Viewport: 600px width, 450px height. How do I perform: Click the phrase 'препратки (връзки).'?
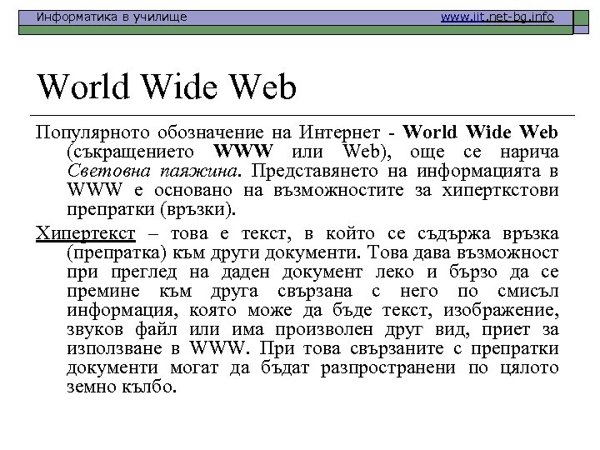point(151,210)
